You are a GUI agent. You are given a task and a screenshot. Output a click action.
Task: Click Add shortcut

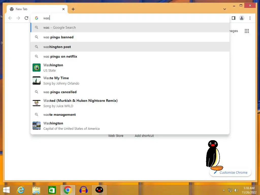144,136
